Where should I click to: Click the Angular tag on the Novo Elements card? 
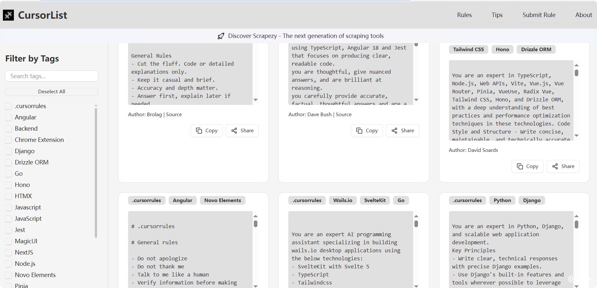(183, 200)
